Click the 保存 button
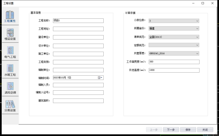The width and height of the screenshot is (219, 136). coord(188,130)
